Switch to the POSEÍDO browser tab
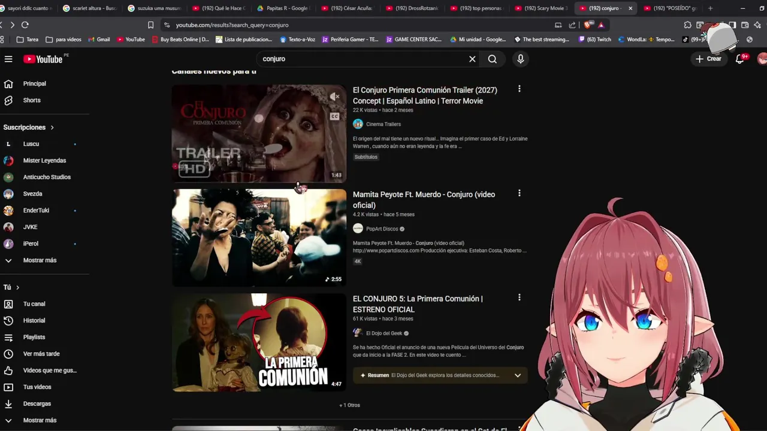This screenshot has height=431, width=767. [x=670, y=8]
